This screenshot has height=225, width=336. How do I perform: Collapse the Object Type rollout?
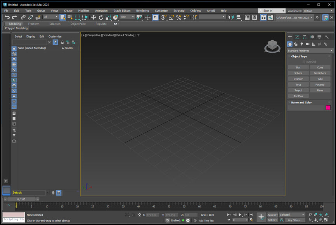(x=299, y=57)
